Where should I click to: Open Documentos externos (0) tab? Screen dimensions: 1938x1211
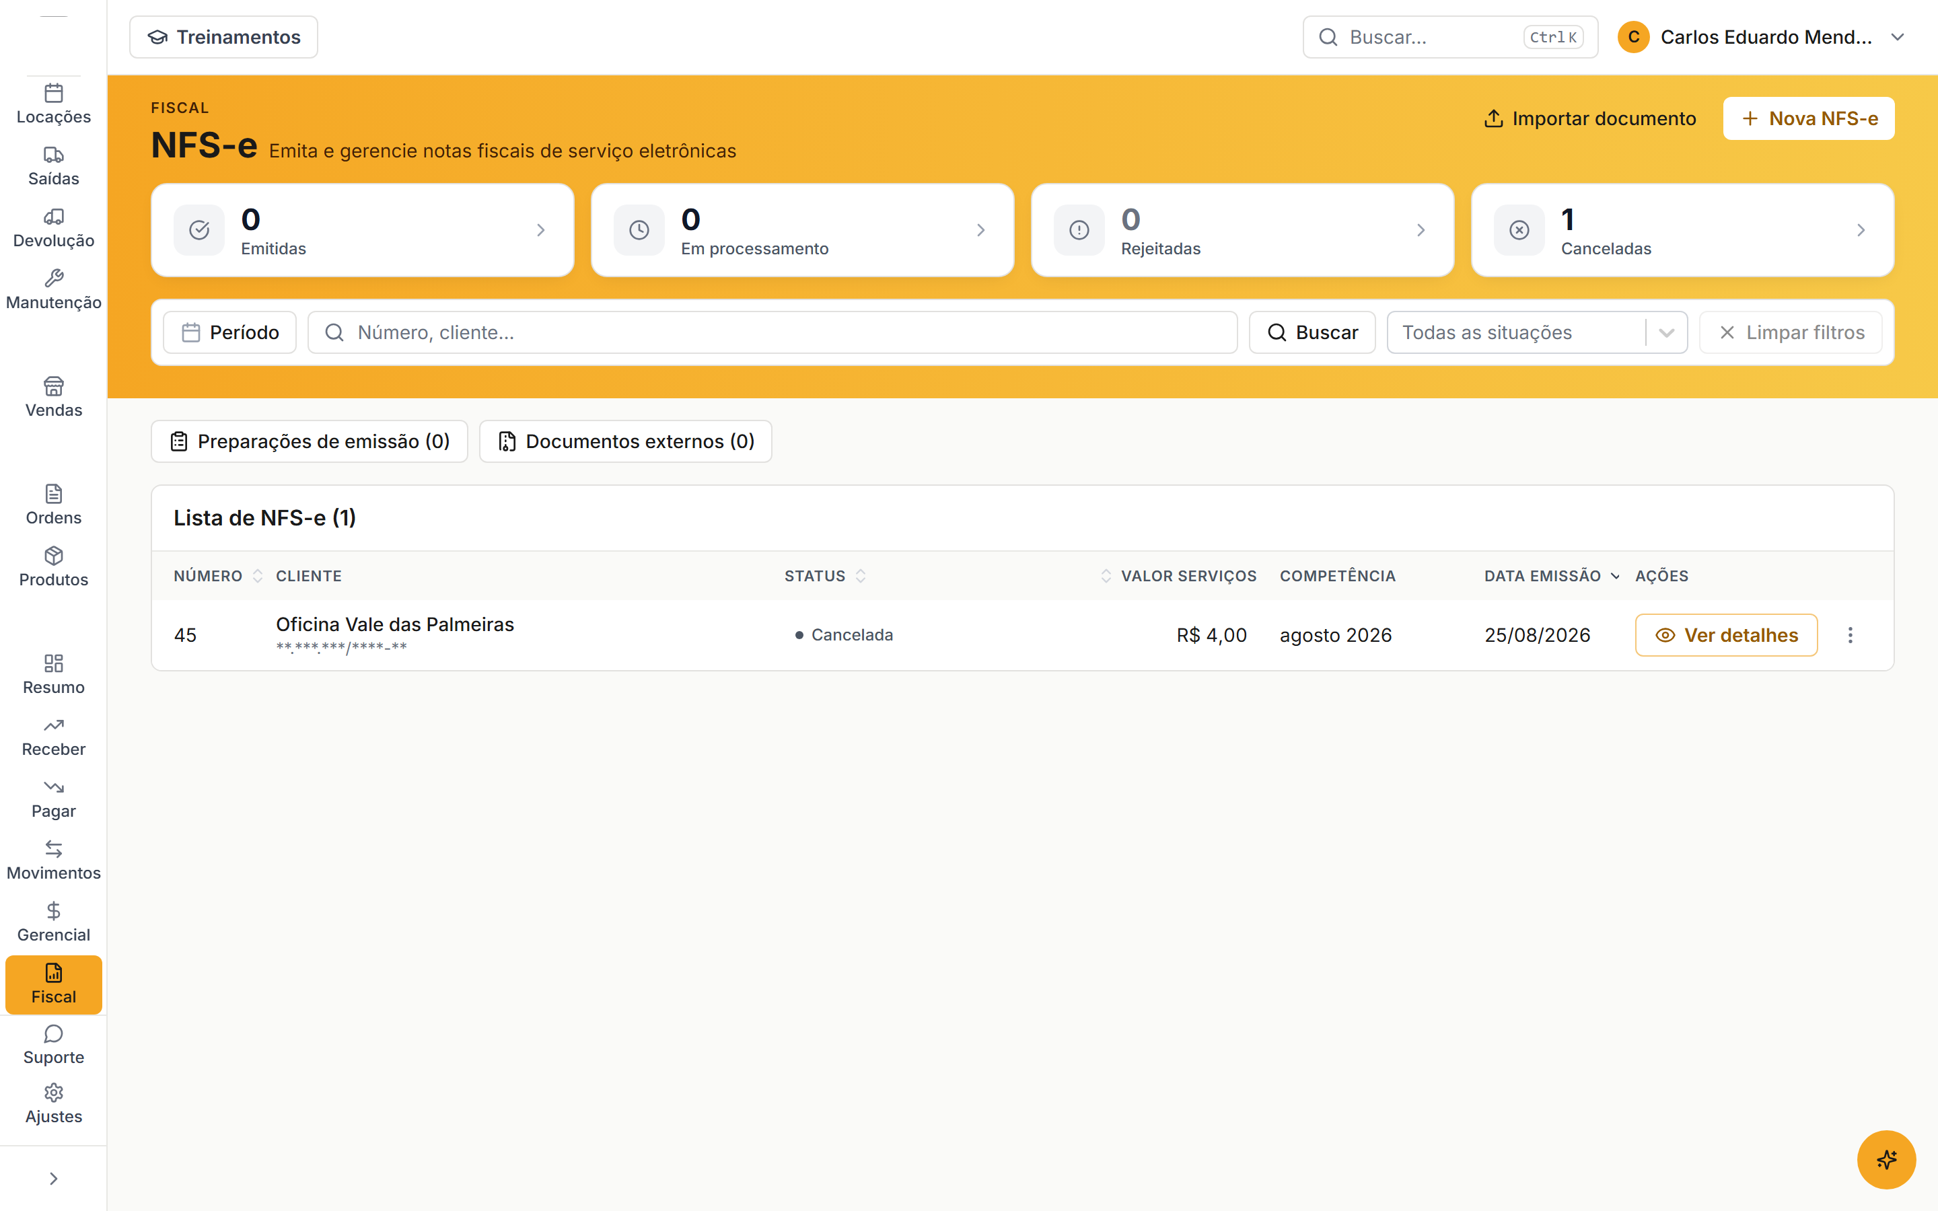625,441
